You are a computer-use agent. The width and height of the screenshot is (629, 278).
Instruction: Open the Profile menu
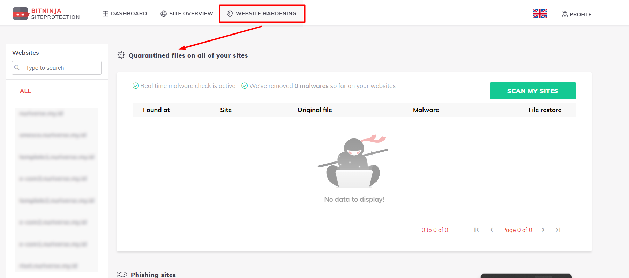click(576, 14)
